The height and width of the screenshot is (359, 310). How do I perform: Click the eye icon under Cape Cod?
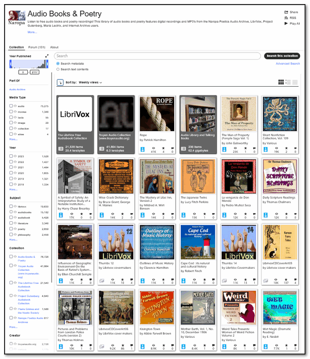(x=194, y=280)
